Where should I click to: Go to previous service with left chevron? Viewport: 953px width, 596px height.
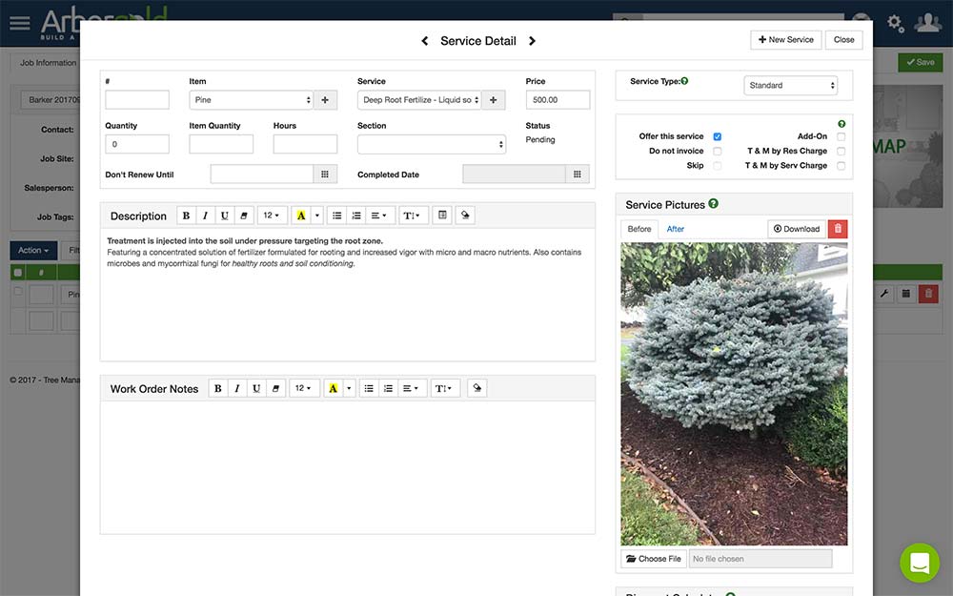(425, 41)
